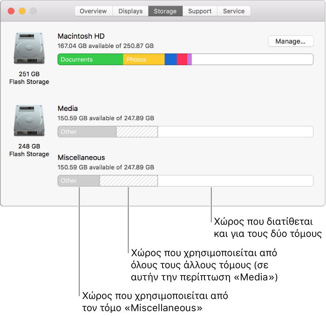Click the Macintosh HD drive icon
The width and height of the screenshot is (326, 316).
[x=29, y=48]
